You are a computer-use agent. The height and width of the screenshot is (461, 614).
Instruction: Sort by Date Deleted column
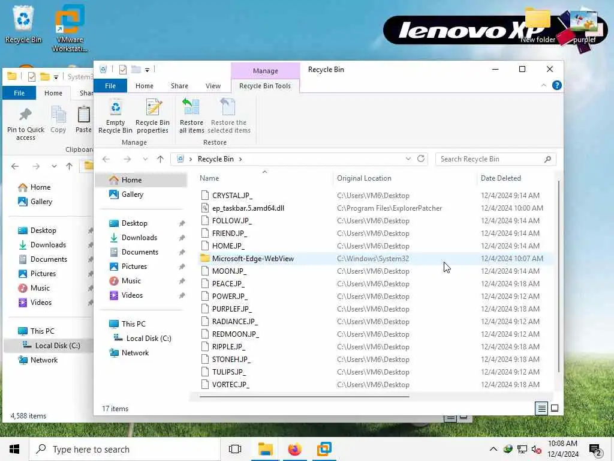(501, 178)
